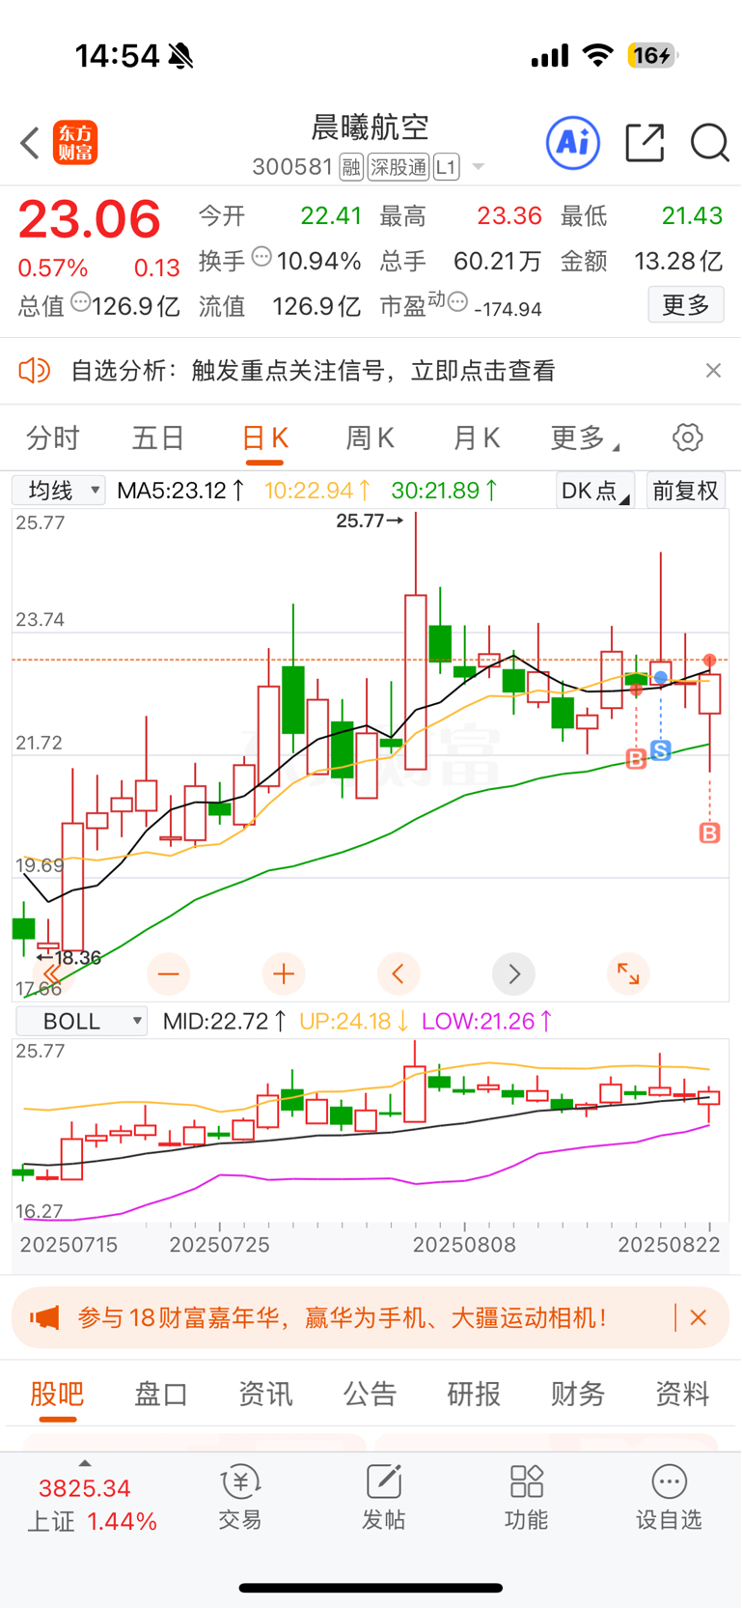Switch to the 公告 tab

coord(370,1394)
